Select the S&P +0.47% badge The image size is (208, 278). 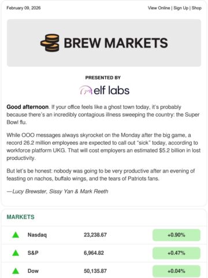coord(176,253)
